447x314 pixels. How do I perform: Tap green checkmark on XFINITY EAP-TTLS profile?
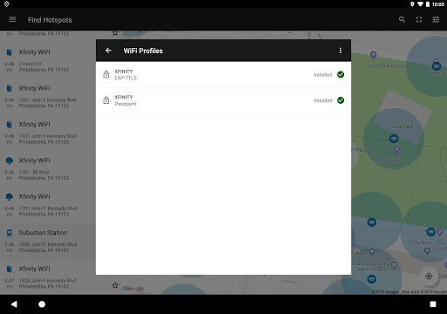(340, 74)
